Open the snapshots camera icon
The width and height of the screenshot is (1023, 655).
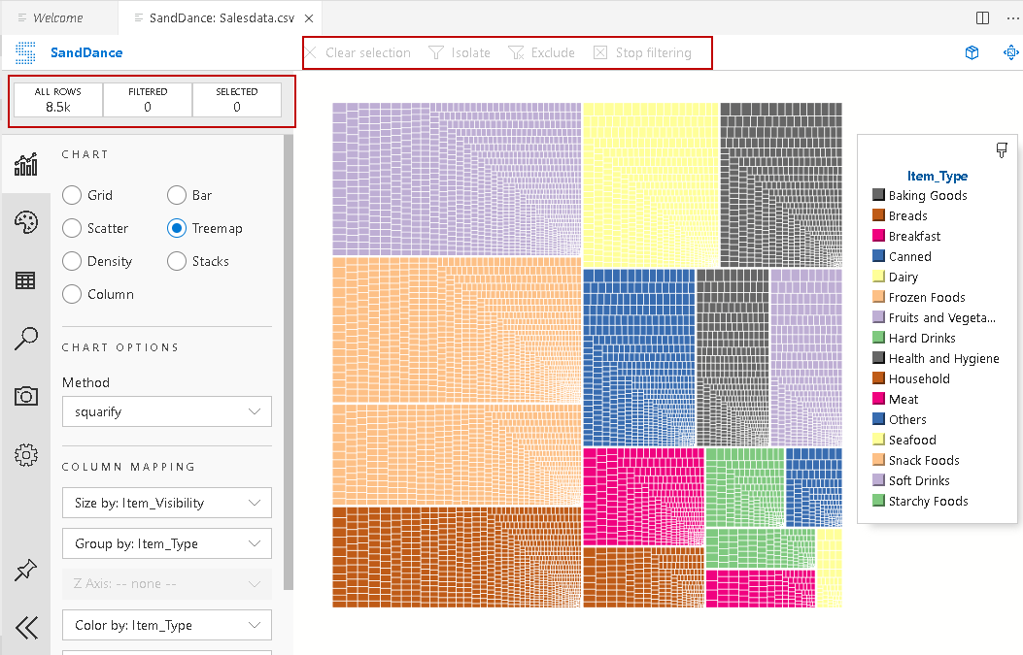(25, 396)
